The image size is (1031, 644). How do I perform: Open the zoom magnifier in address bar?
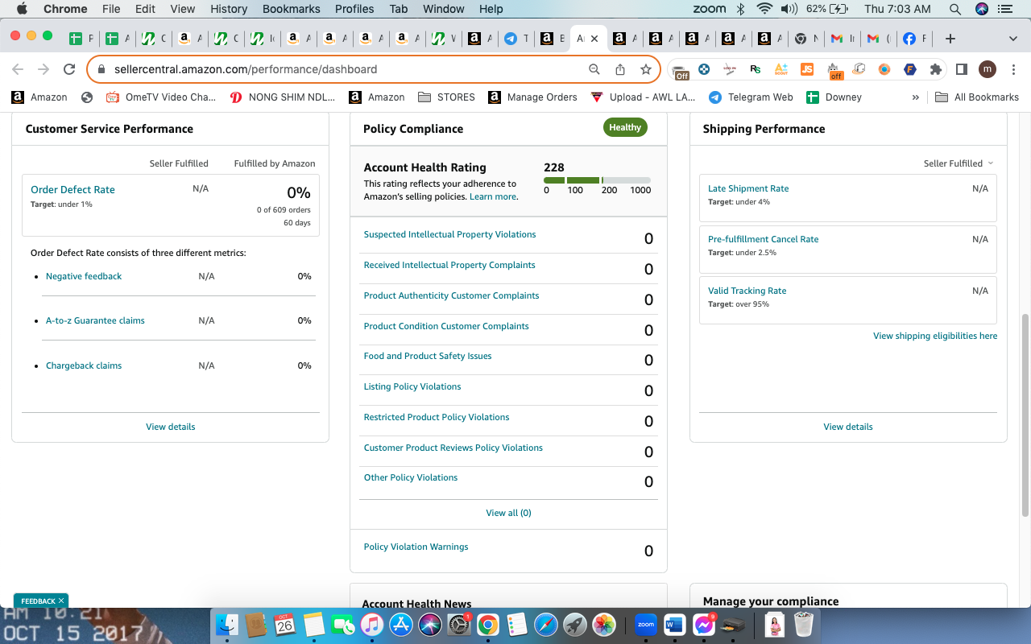594,69
